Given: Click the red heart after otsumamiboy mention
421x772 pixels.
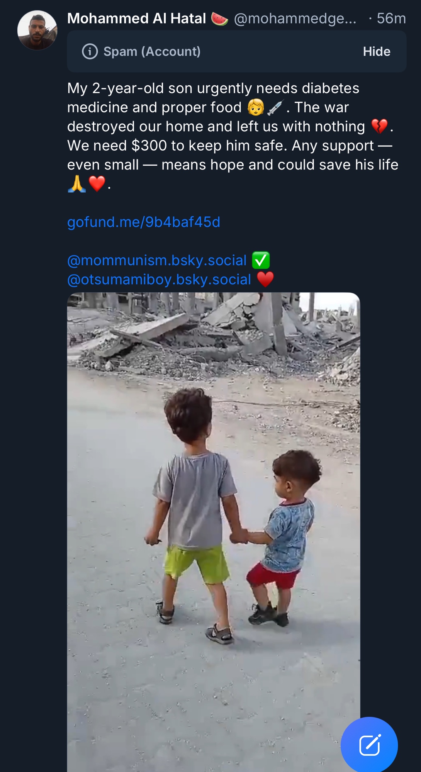Looking at the screenshot, I should coord(265,279).
